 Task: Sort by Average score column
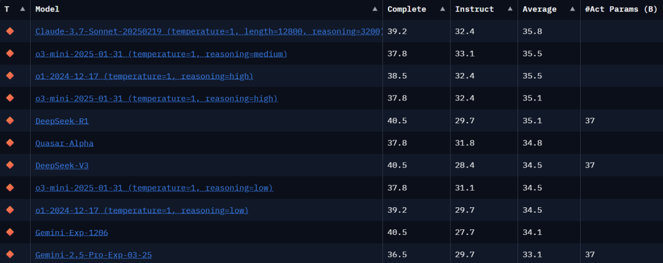(x=572, y=9)
